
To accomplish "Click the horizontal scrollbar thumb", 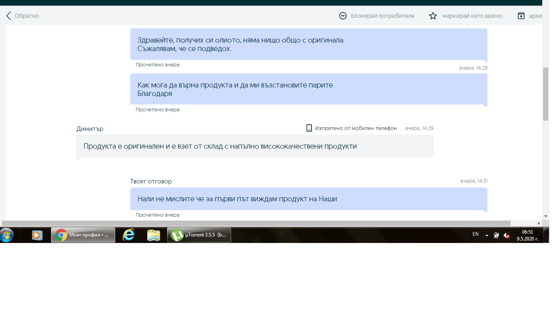I will 256,223.
